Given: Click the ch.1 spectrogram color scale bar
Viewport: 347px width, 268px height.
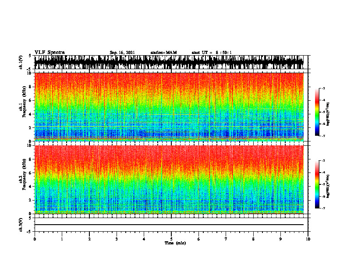Looking at the screenshot, I should click(317, 112).
